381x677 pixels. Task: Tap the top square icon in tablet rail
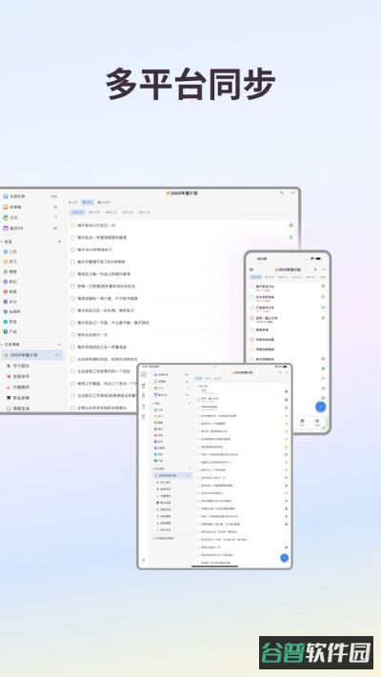point(144,374)
